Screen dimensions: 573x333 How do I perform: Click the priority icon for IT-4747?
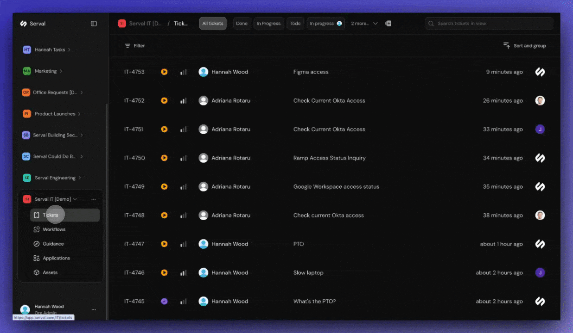coord(184,244)
